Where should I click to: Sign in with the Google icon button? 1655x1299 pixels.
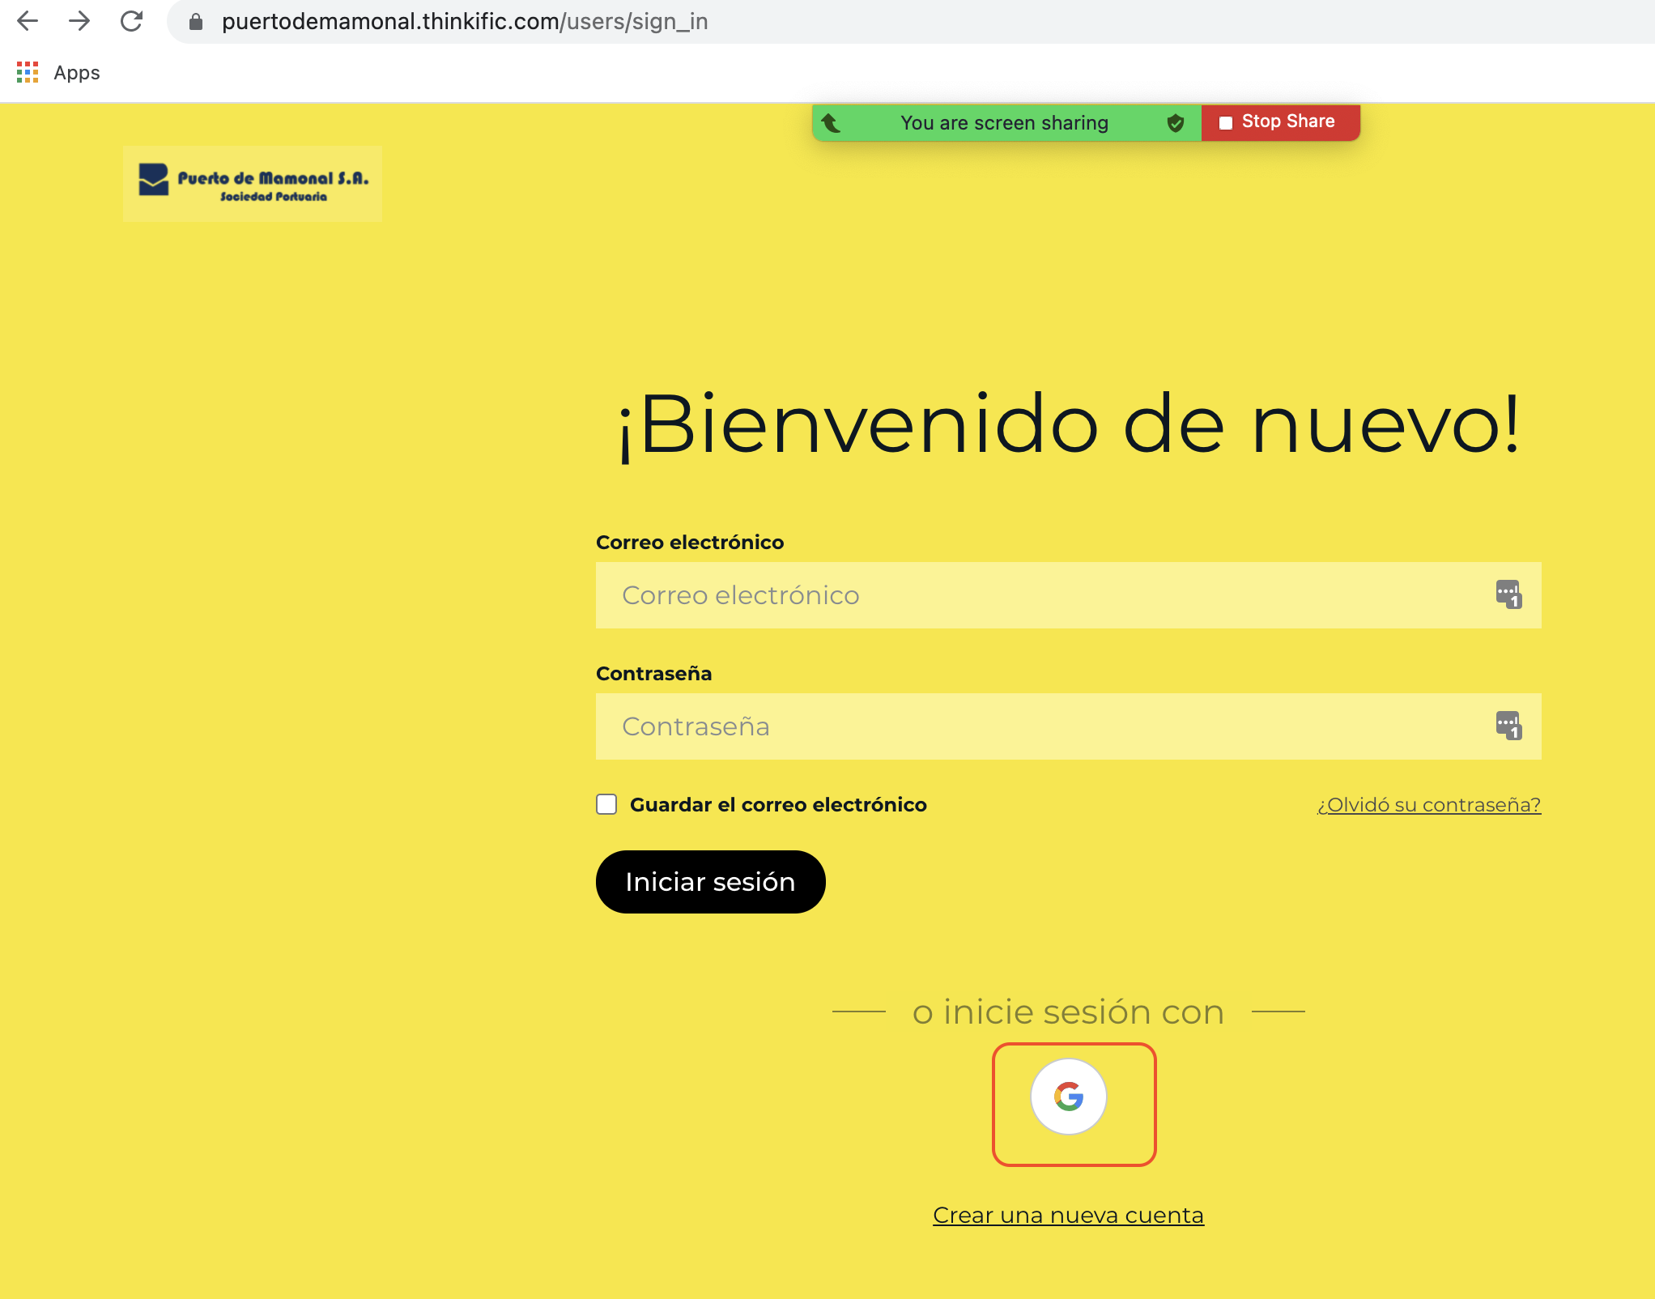click(x=1068, y=1097)
